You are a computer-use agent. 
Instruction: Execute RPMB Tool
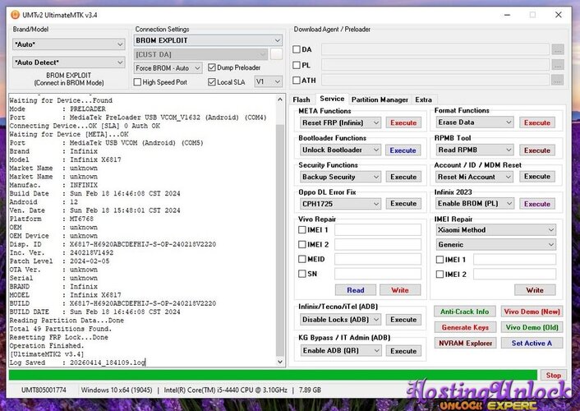click(x=537, y=150)
